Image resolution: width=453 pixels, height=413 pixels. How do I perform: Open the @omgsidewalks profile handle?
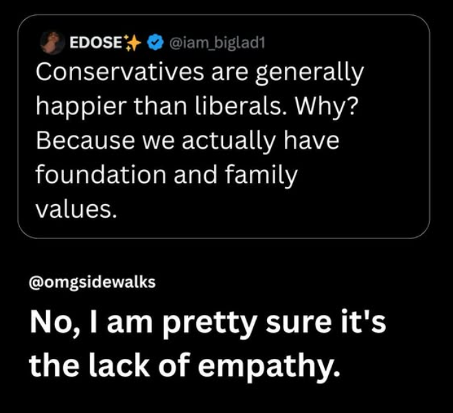tap(93, 282)
